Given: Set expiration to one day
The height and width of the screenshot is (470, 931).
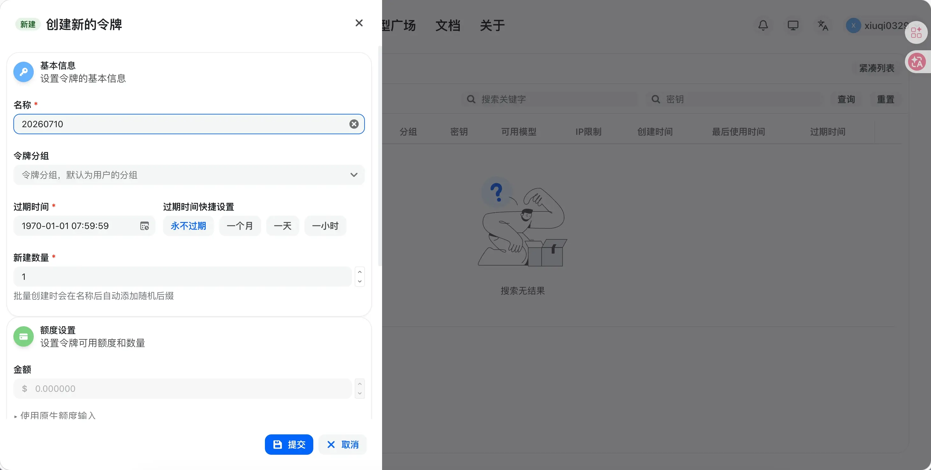Looking at the screenshot, I should coord(283,226).
